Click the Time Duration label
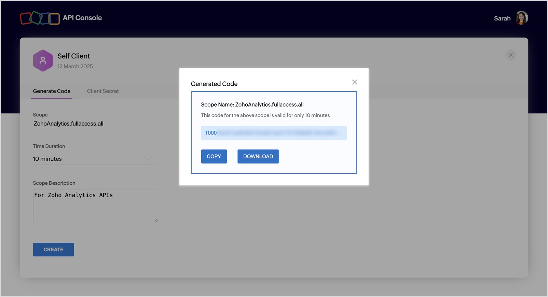 [49, 146]
